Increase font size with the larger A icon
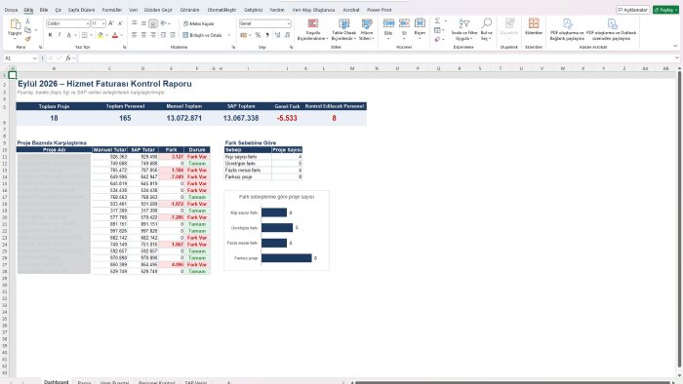The height and width of the screenshot is (384, 683). point(111,23)
